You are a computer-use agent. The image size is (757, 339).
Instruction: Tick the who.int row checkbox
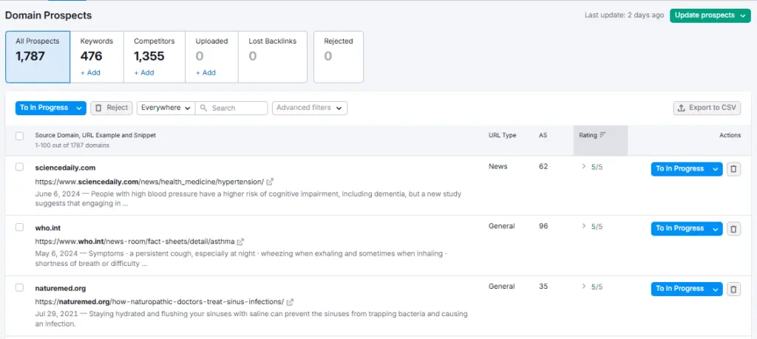coord(19,227)
